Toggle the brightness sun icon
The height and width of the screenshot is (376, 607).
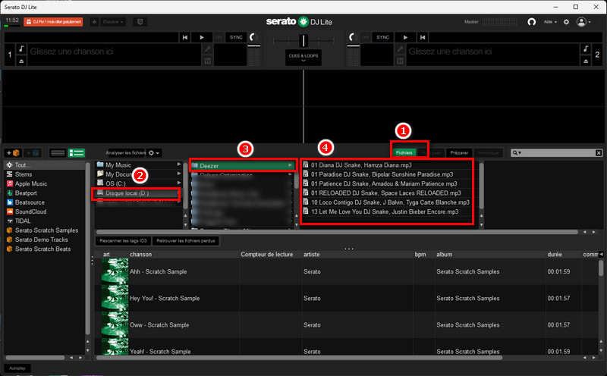(94, 22)
